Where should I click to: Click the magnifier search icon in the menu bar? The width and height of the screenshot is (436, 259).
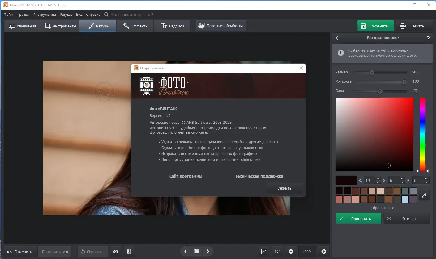coord(106,15)
